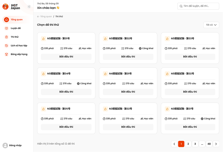Viewport: 223px width, 152px height.
Task: Select pagination page 1
Action: (181, 144)
